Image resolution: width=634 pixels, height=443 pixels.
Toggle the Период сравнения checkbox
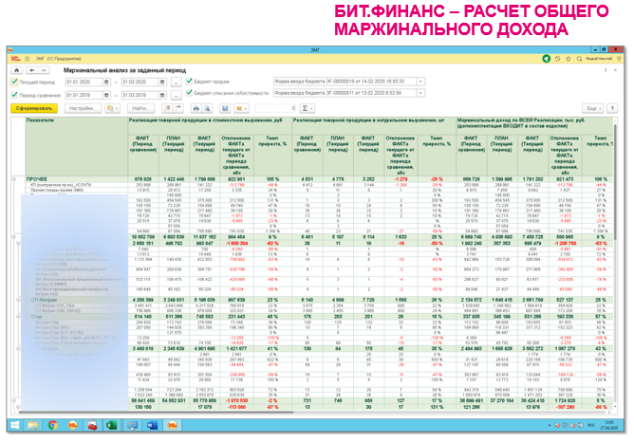point(14,95)
